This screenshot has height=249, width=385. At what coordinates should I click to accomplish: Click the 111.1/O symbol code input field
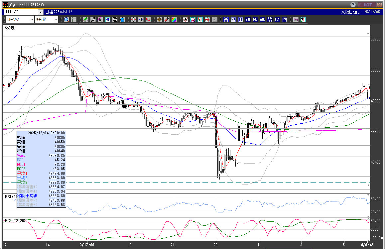tap(21, 12)
